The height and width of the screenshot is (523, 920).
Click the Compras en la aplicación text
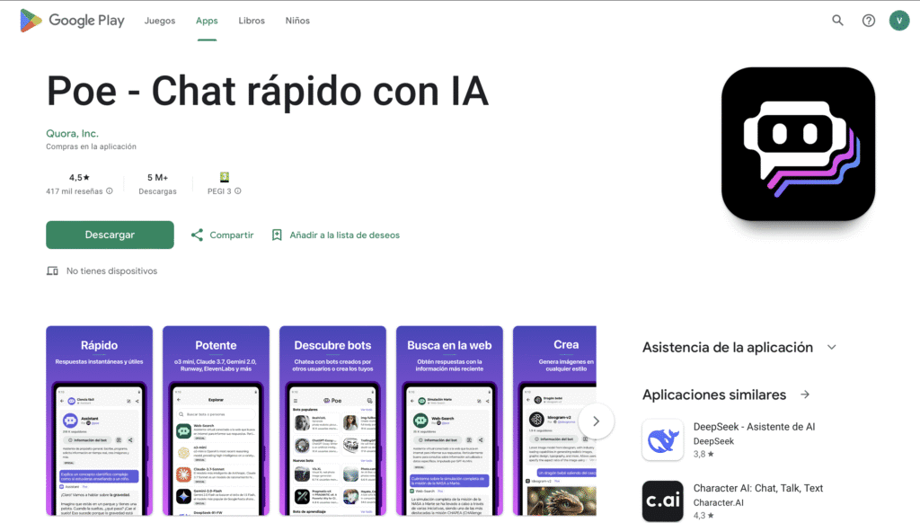pyautogui.click(x=91, y=146)
